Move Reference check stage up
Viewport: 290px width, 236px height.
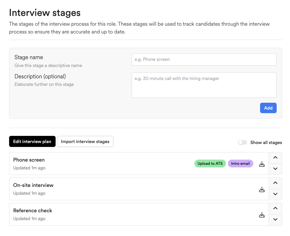[275, 208]
